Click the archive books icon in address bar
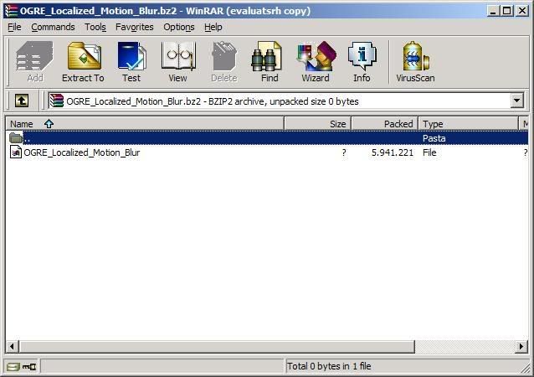This screenshot has height=377, width=534. tap(57, 101)
